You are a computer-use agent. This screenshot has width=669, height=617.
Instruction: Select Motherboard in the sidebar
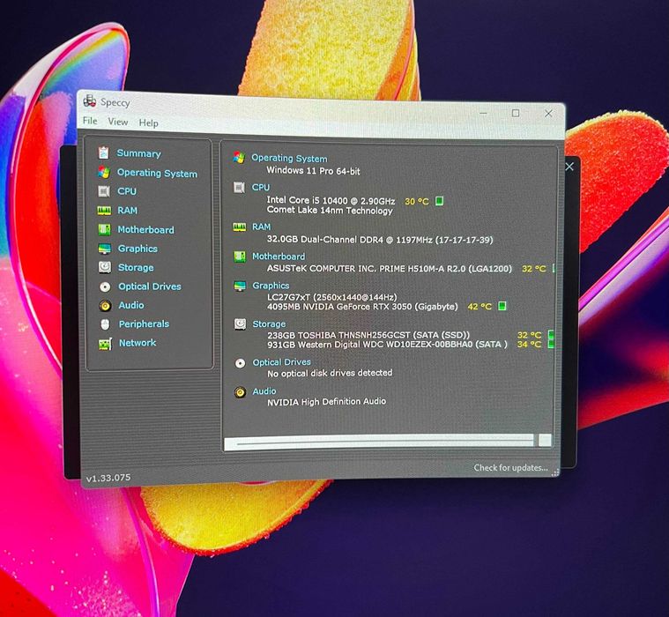pos(146,229)
